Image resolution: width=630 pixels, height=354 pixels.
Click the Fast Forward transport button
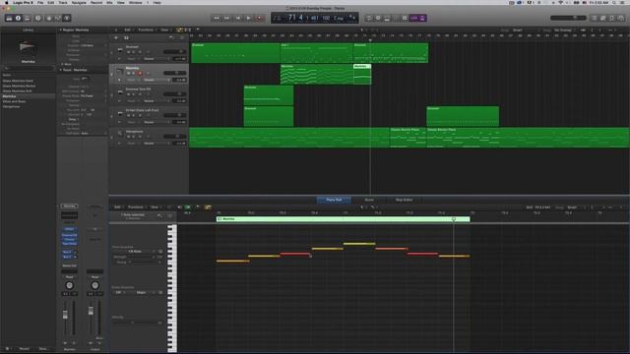click(227, 18)
